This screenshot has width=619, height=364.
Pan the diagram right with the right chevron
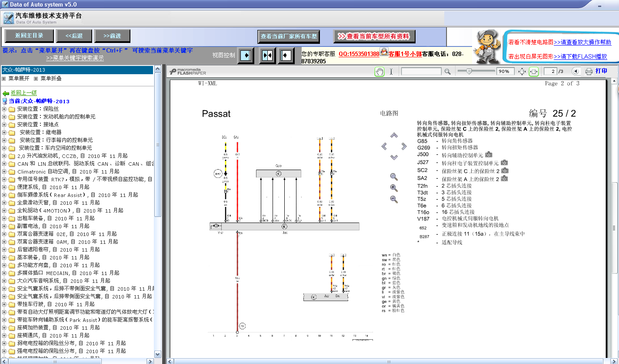404,146
